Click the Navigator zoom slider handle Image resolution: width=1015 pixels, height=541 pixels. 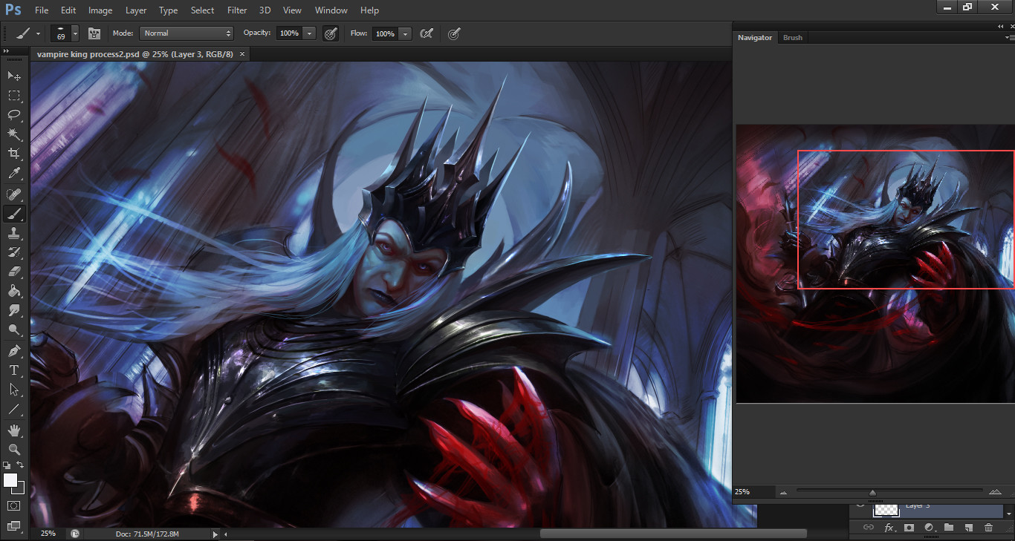872,493
